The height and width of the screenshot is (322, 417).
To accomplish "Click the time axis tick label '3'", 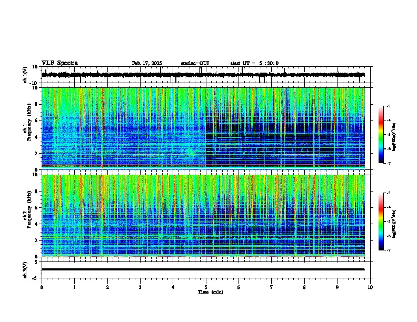I will 140,287.
